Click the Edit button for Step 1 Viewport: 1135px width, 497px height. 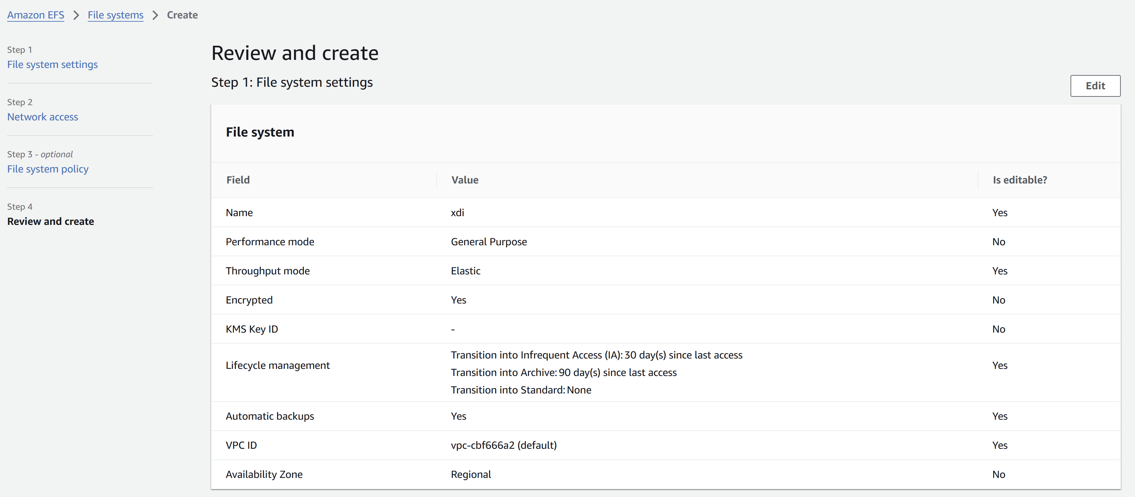(1095, 86)
